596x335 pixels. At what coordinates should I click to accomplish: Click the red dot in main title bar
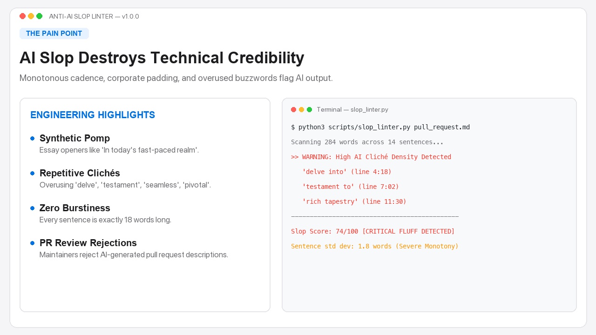click(22, 16)
